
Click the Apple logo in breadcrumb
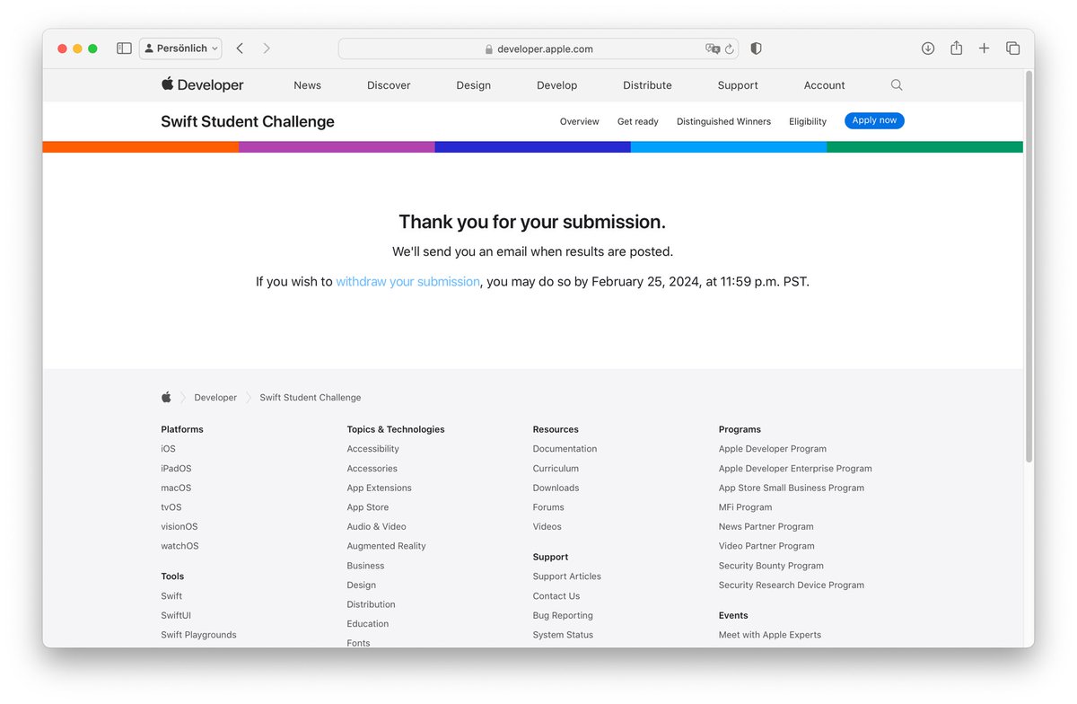tap(166, 397)
